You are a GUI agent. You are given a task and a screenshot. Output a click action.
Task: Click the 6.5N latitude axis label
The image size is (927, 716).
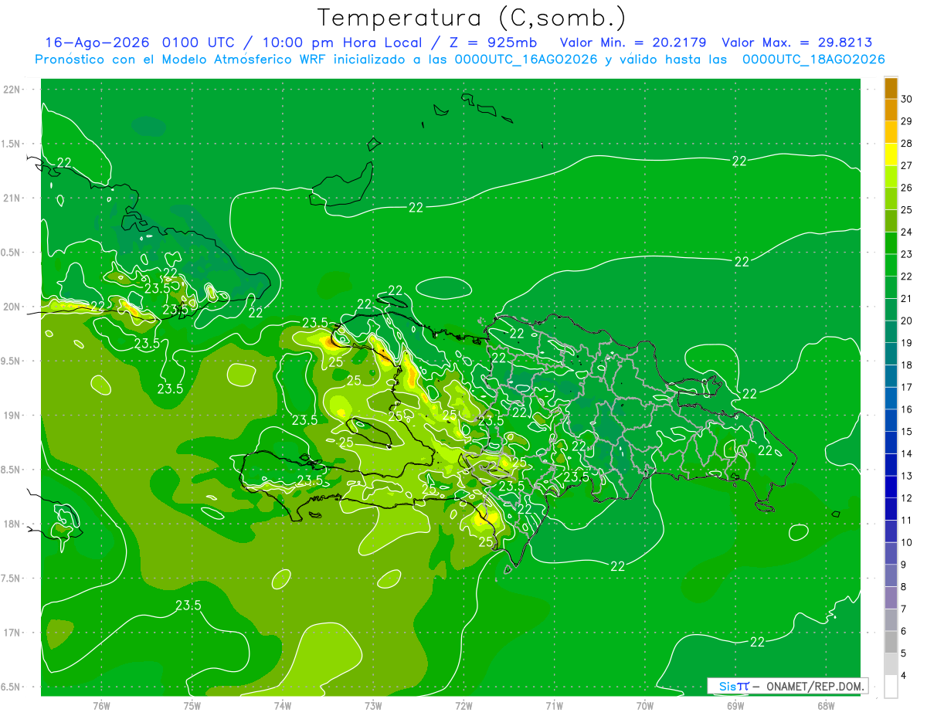click(x=12, y=687)
